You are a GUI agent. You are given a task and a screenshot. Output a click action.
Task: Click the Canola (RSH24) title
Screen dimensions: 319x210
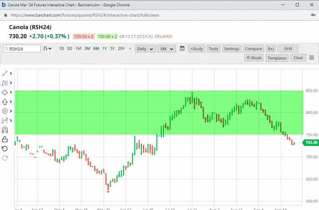click(30, 27)
